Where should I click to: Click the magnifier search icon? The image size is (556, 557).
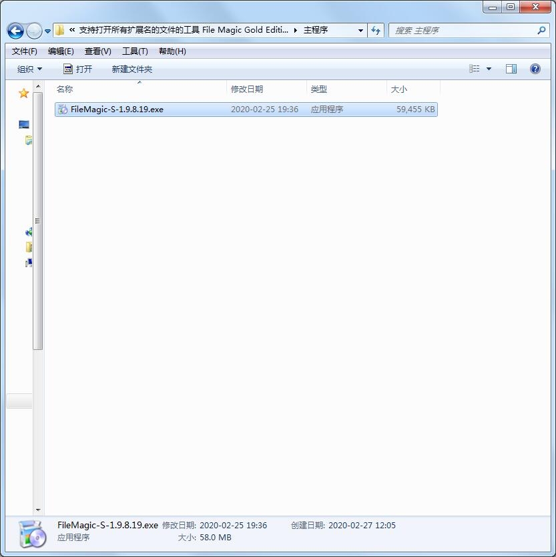click(541, 31)
